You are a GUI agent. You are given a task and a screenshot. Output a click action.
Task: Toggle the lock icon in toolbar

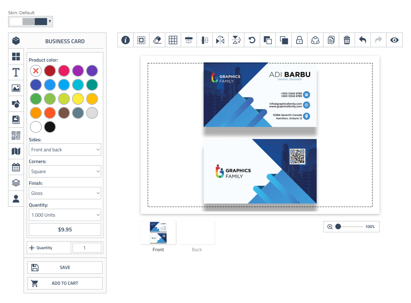pos(299,40)
